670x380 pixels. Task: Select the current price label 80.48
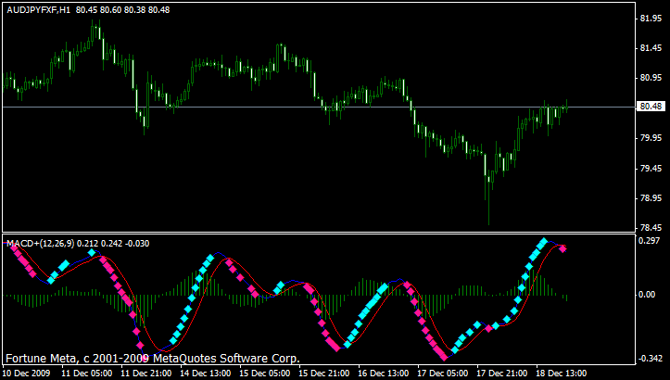[x=651, y=107]
